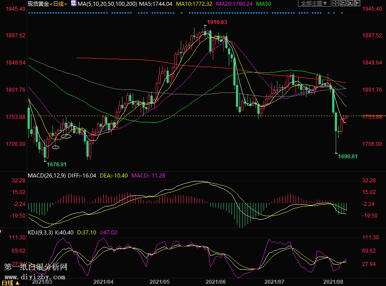Click the bar-chart icon in top-right toolbar
The height and width of the screenshot is (286, 386).
[x=343, y=3]
